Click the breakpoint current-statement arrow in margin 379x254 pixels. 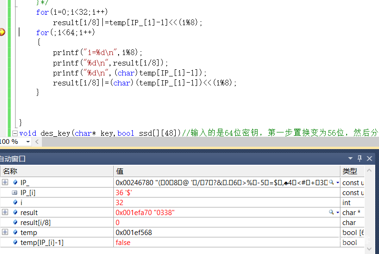click(x=2, y=32)
